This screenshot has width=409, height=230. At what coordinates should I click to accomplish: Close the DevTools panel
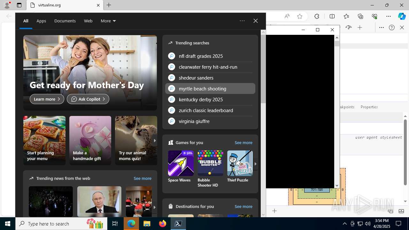coord(402,27)
